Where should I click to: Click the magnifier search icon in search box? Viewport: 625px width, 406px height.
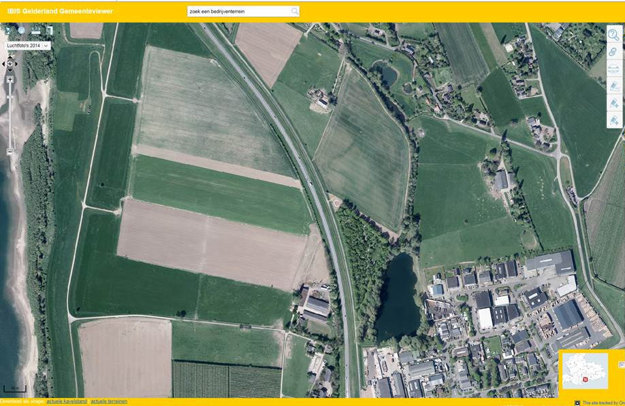(x=294, y=12)
